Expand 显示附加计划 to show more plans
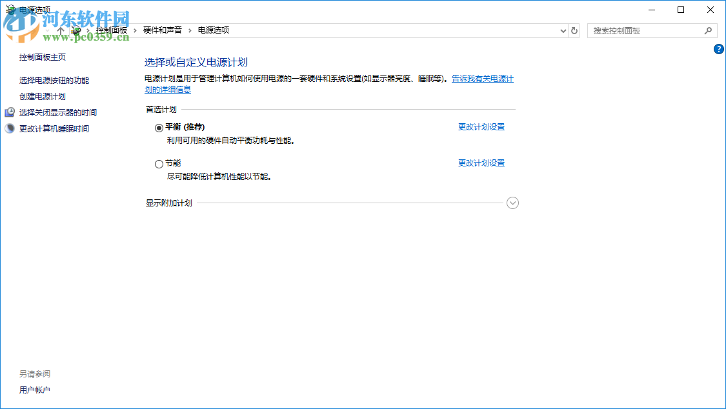726x409 pixels. [x=512, y=203]
